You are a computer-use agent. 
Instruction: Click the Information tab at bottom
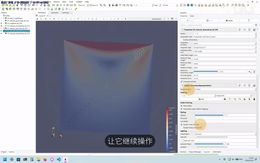coord(217,152)
